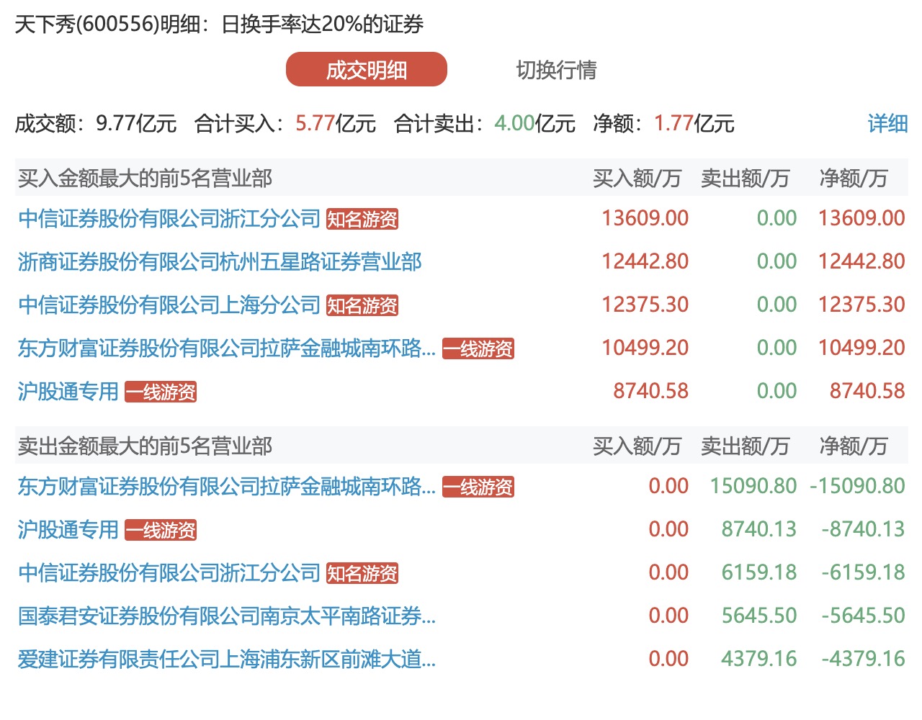Click 成交额 value 9.77亿元
The height and width of the screenshot is (720, 922).
pos(136,123)
